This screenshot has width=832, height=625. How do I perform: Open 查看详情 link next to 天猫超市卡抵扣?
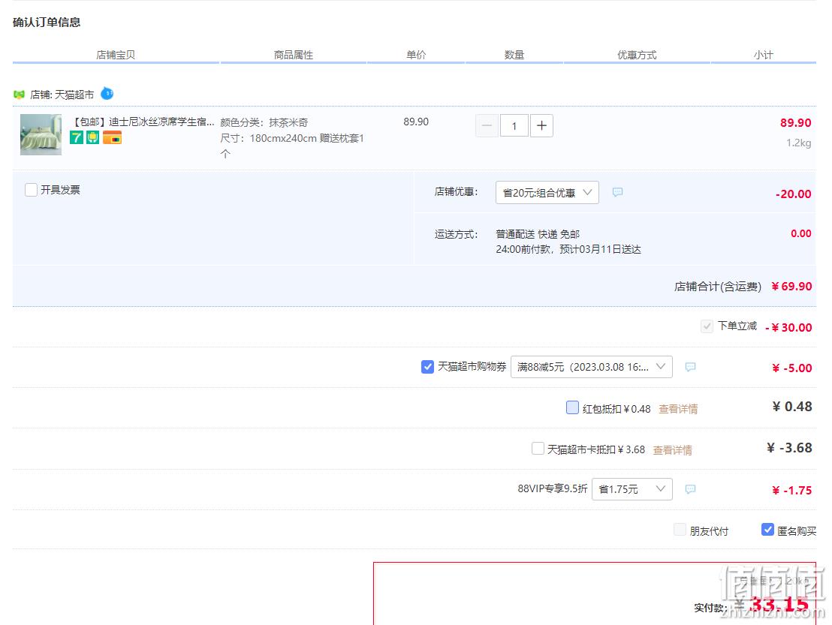672,450
